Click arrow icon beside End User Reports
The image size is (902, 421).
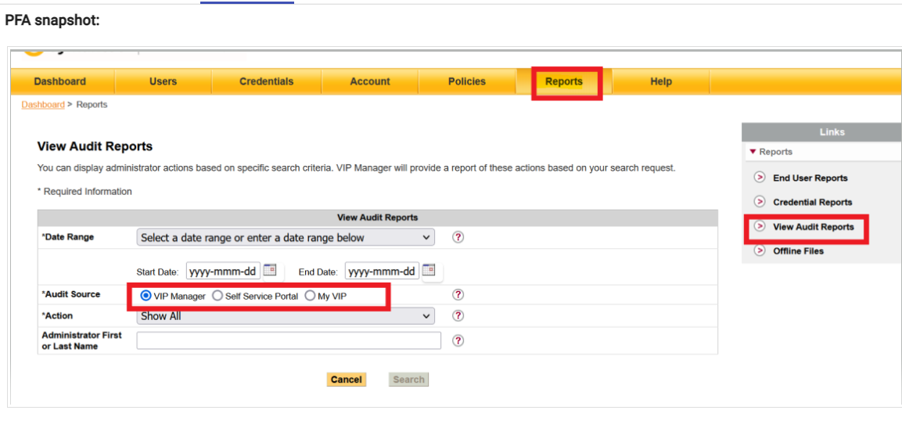tap(759, 178)
